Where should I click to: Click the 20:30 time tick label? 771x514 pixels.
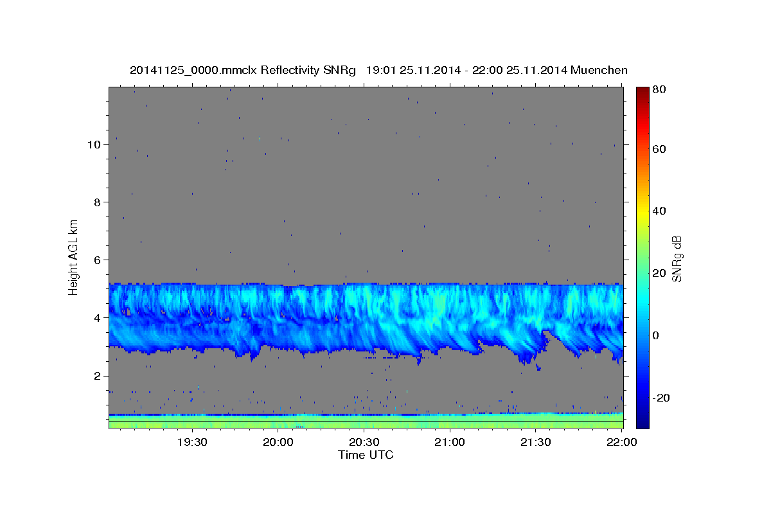pos(364,442)
